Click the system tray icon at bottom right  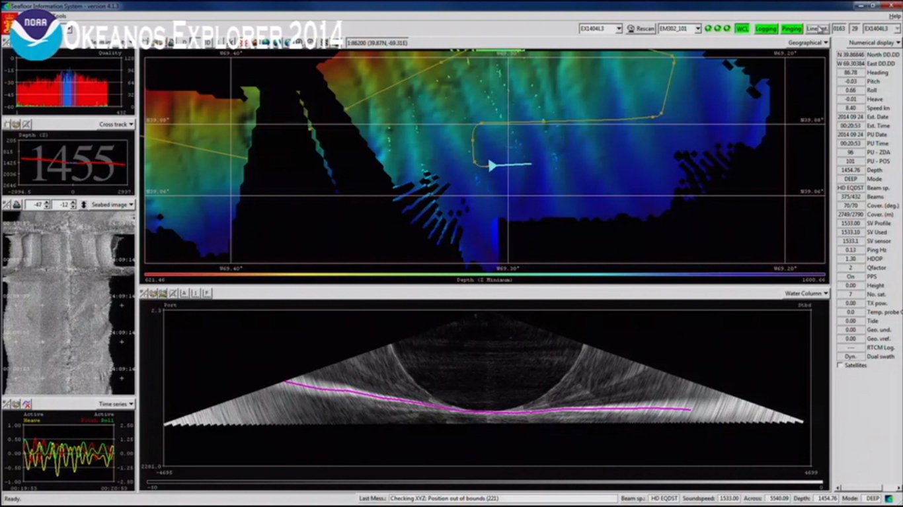tap(888, 498)
